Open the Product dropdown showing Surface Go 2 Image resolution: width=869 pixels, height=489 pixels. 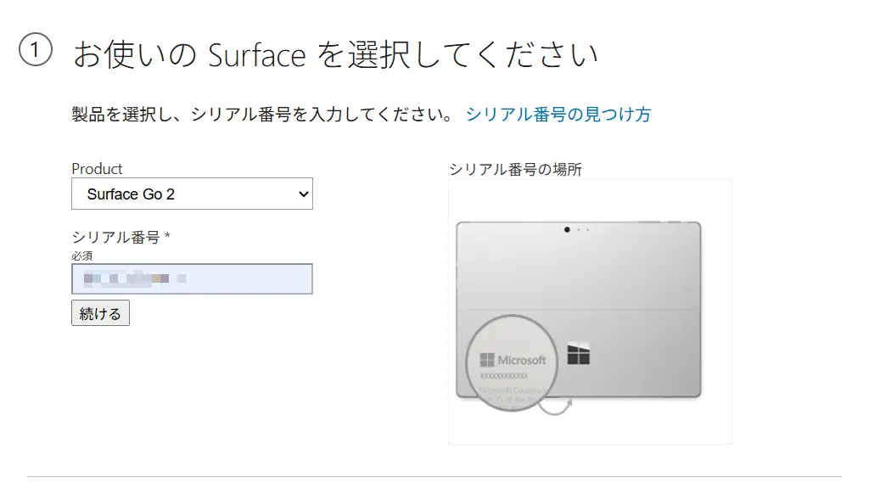coord(191,194)
